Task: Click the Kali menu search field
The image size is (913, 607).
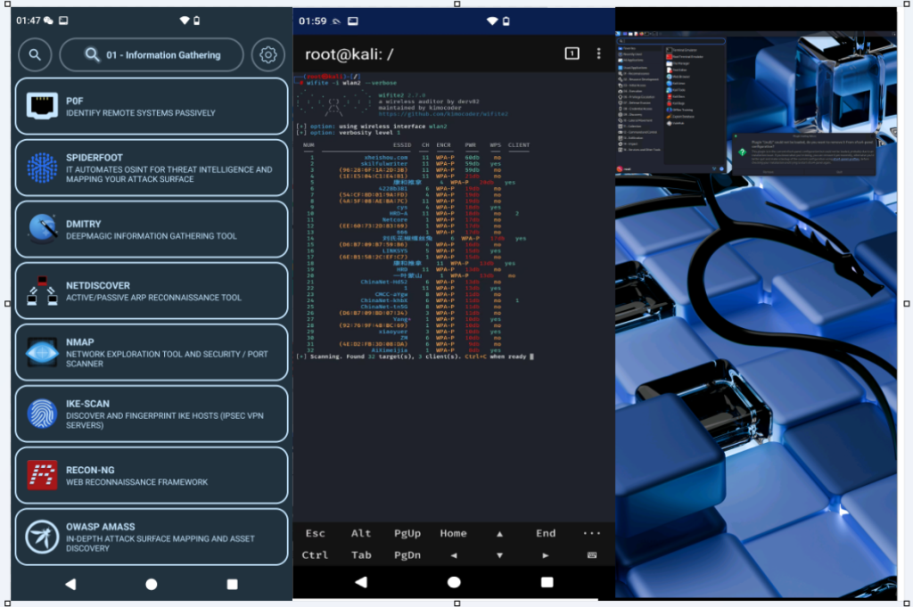Action: [x=670, y=41]
